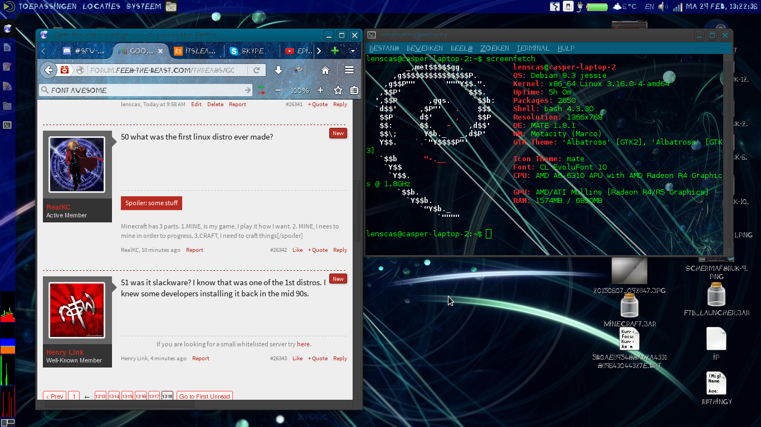Screen dimensions: 761x427
Task: Like RealKC's post #26342
Action: point(297,250)
